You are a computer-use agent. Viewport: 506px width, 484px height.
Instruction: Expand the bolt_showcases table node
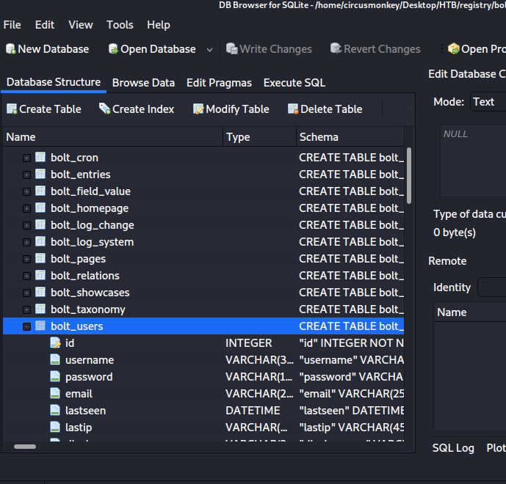26,293
